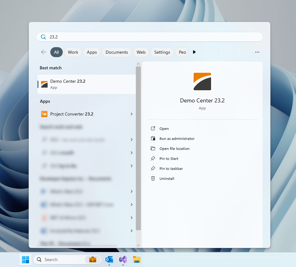The height and width of the screenshot is (267, 296).
Task: Launch File Explorer from the taskbar
Action: 136,260
